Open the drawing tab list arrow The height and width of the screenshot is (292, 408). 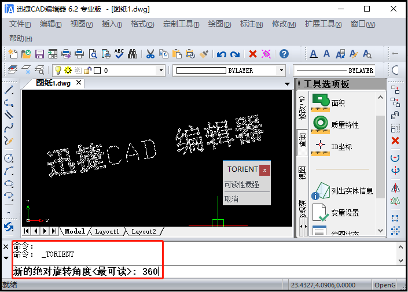288,84
